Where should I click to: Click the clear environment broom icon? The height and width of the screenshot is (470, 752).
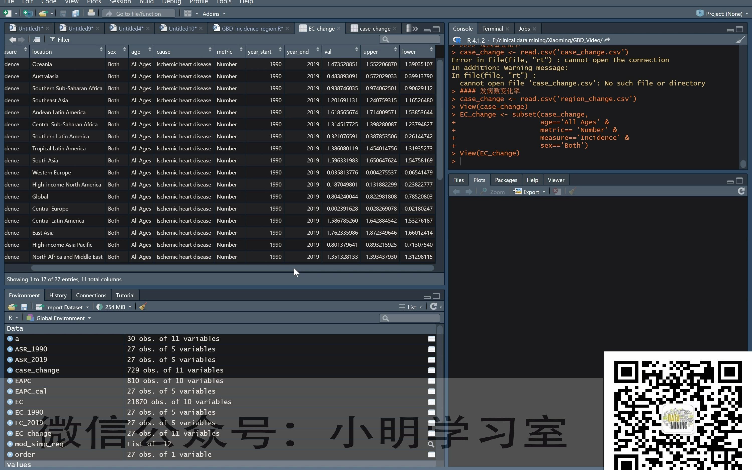tap(143, 307)
